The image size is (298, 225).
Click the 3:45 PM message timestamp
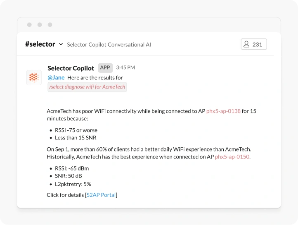pyautogui.click(x=125, y=68)
